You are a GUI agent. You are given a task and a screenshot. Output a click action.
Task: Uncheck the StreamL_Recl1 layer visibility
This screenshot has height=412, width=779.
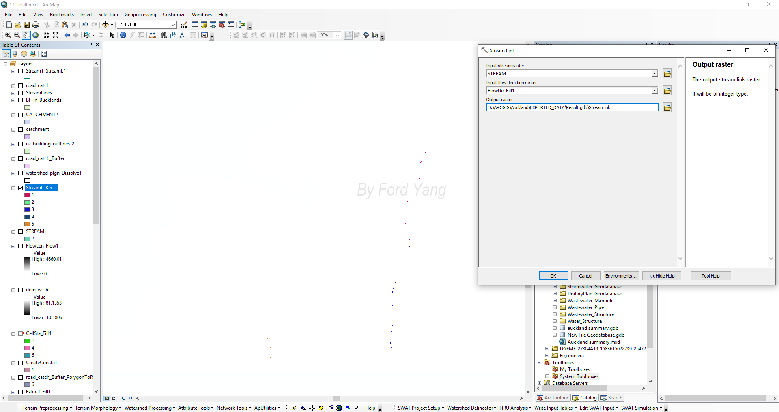pos(21,188)
